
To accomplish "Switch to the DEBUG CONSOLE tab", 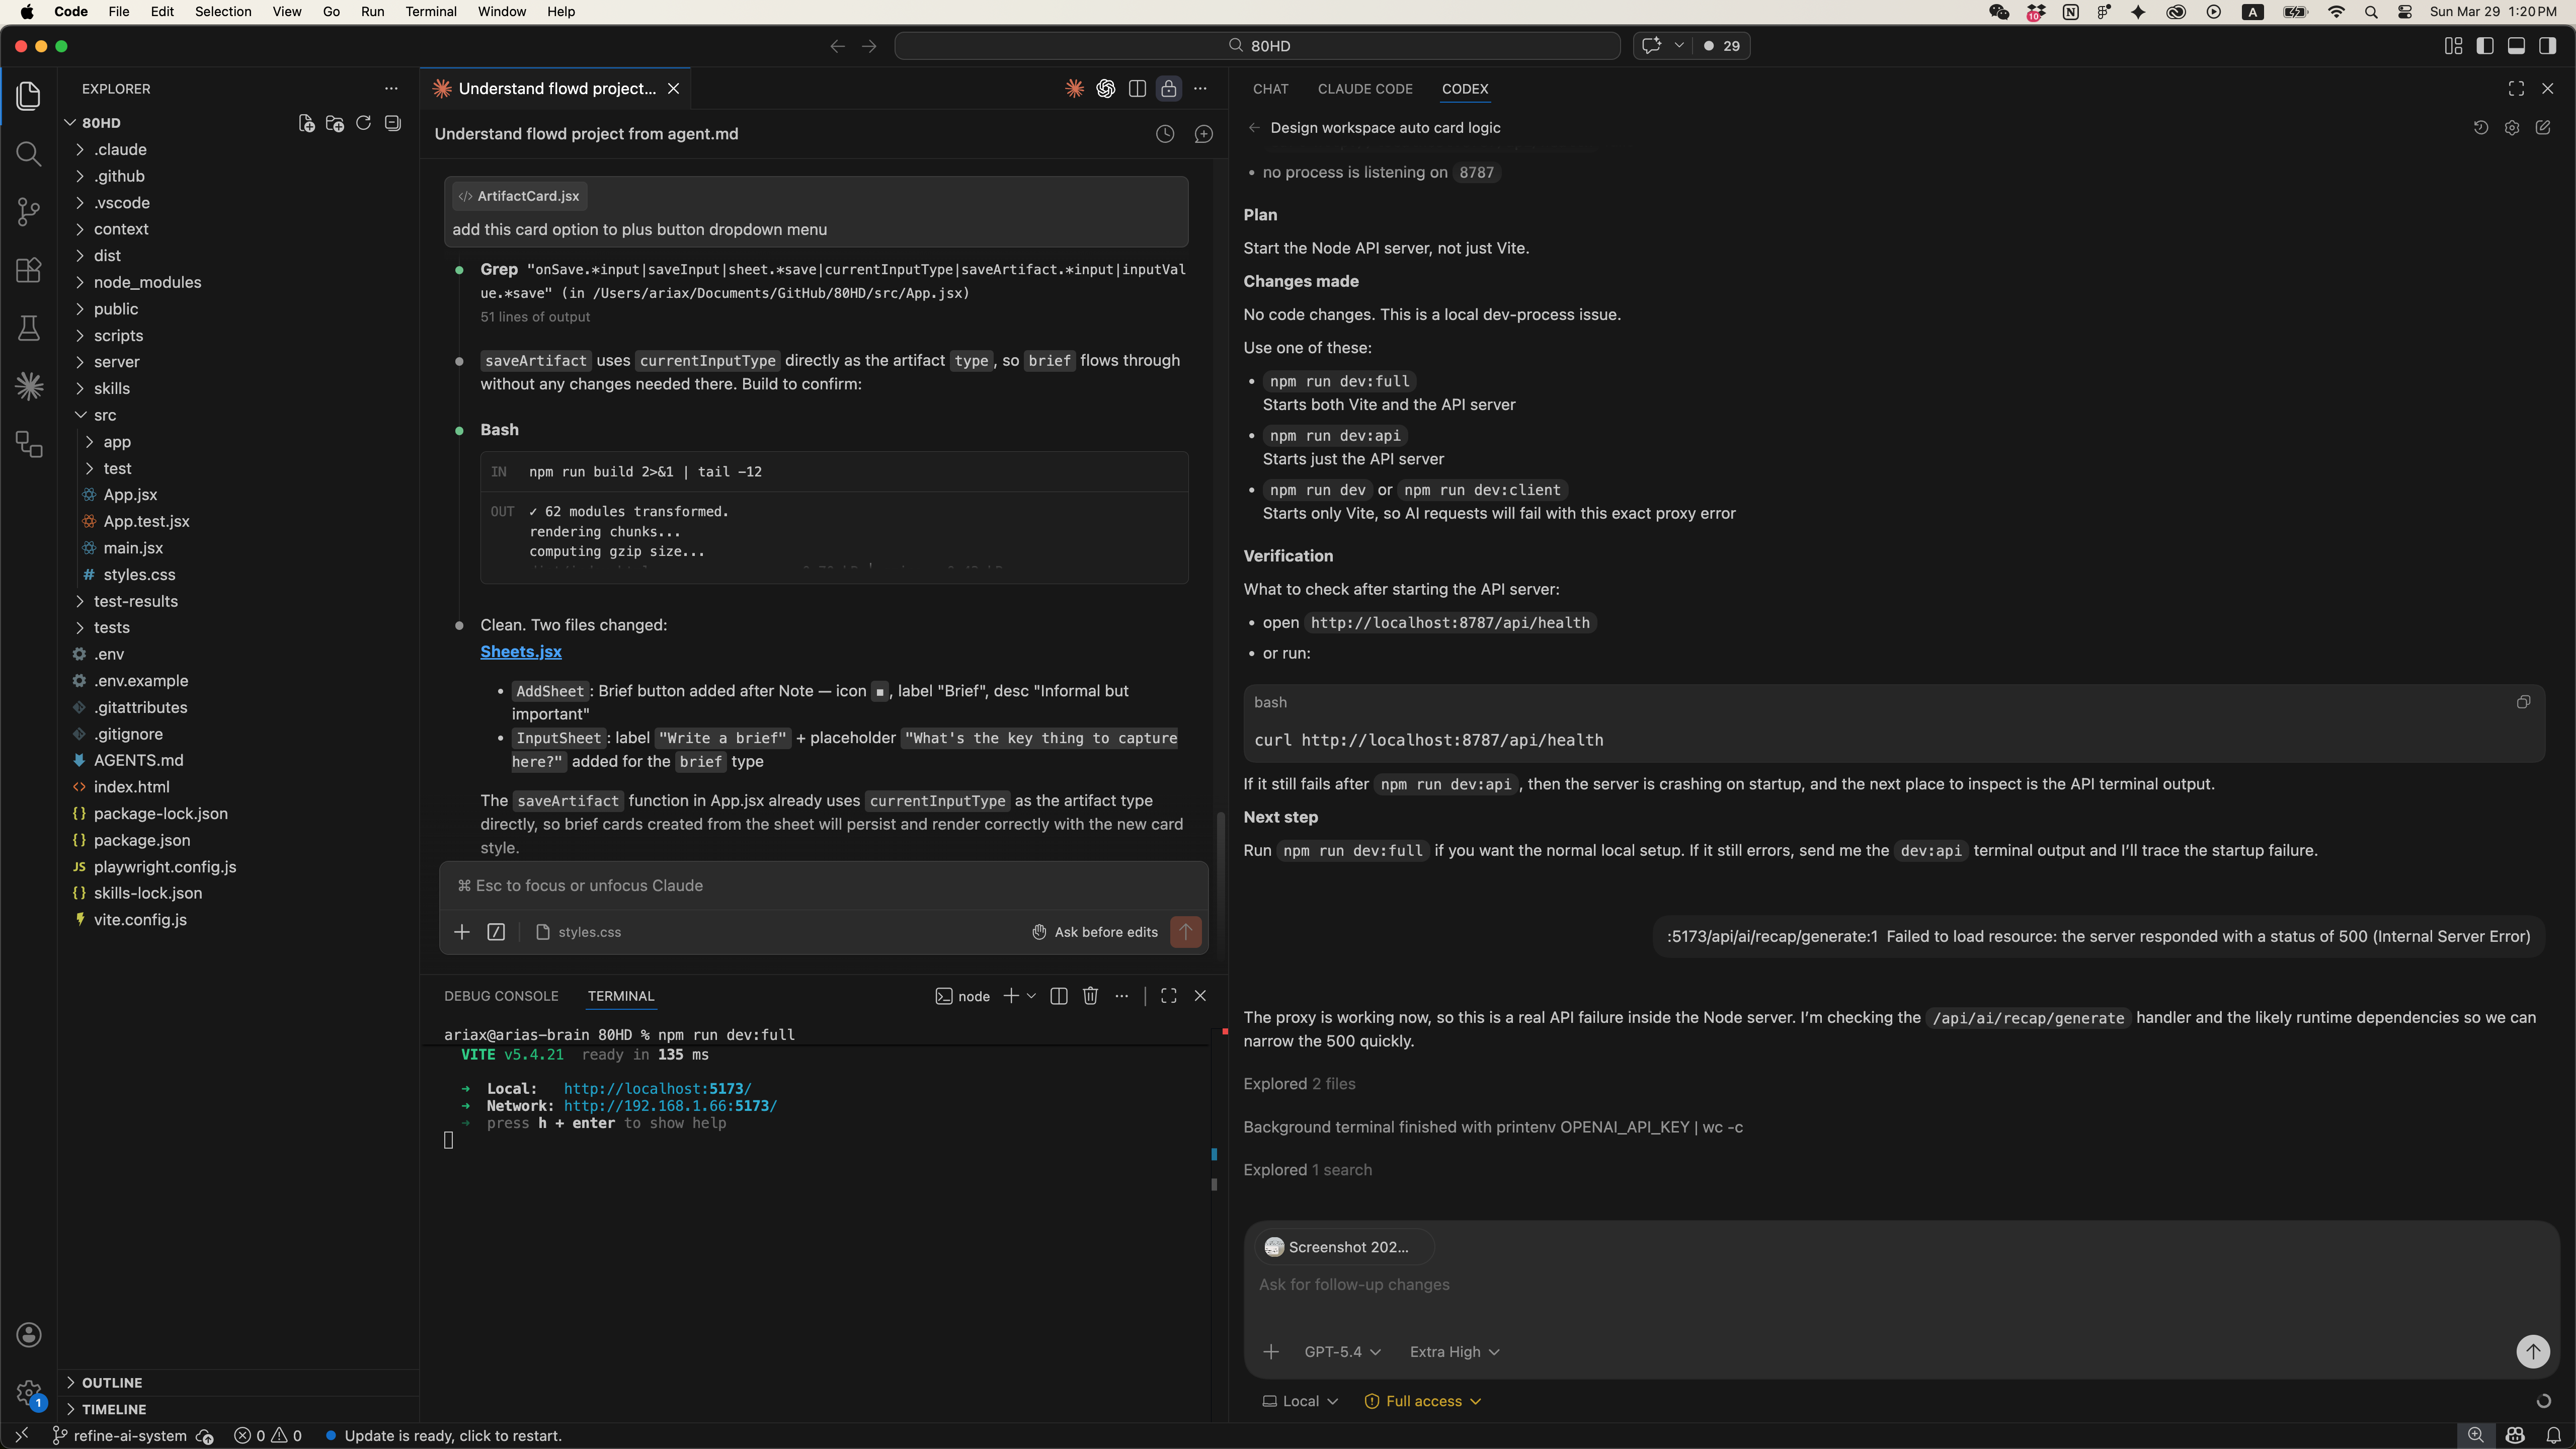I will tap(501, 996).
